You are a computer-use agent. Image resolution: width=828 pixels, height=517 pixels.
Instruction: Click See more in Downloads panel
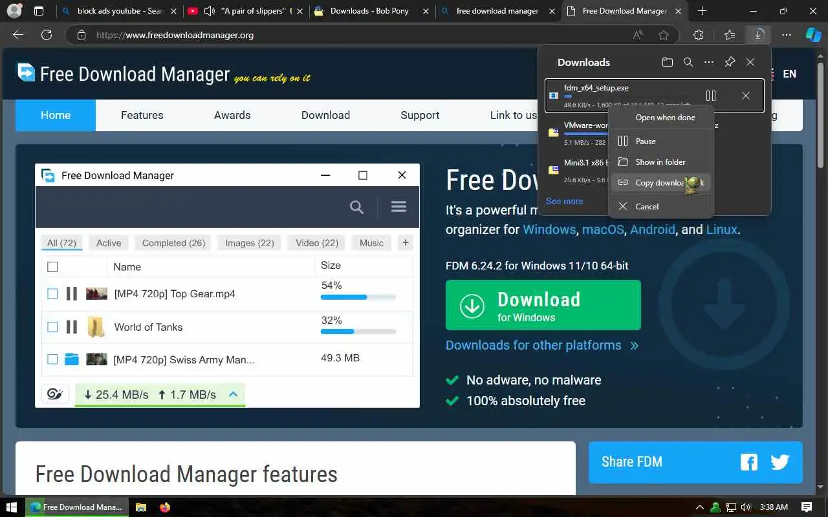click(564, 201)
